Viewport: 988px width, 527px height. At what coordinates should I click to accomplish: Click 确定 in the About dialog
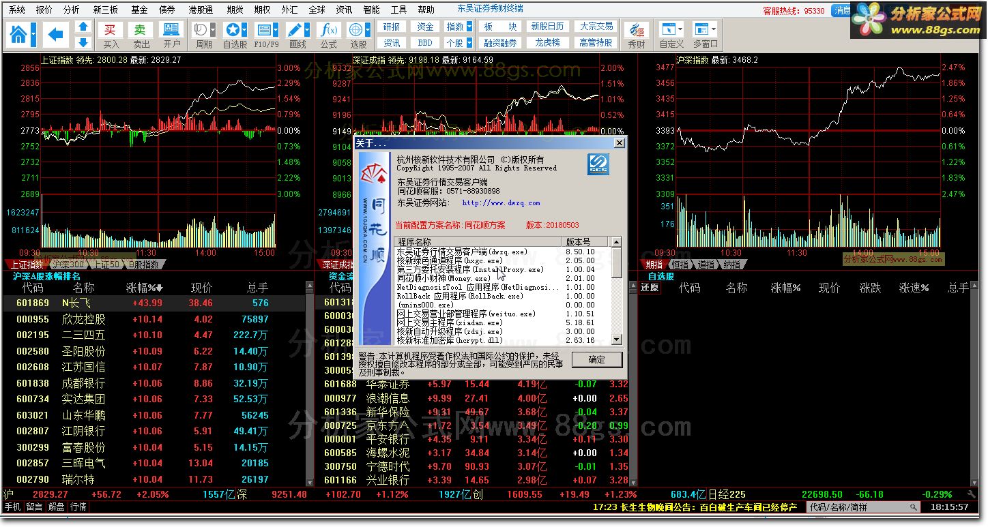596,359
